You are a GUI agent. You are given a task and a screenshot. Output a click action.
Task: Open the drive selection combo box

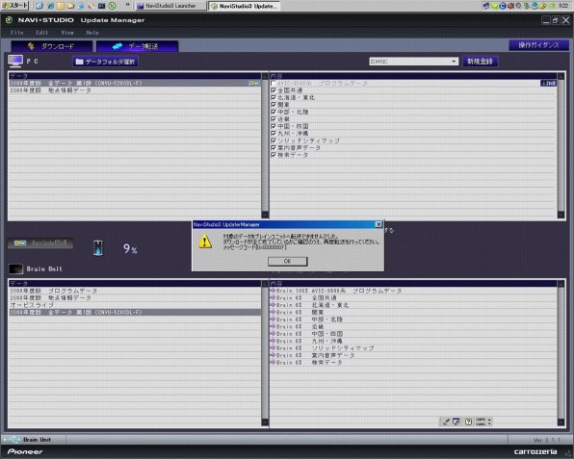click(413, 62)
